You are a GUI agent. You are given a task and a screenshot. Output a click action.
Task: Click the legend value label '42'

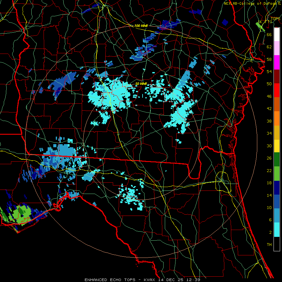point(269,109)
